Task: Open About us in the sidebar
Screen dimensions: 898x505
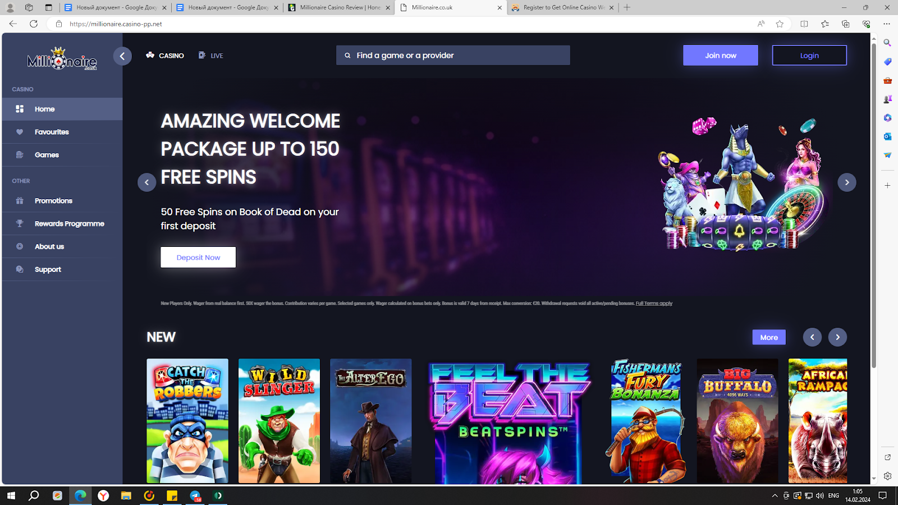Action: pos(62,246)
